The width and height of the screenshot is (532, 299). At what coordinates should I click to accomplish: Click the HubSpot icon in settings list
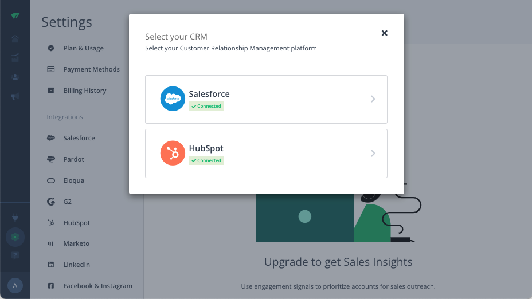click(x=51, y=223)
